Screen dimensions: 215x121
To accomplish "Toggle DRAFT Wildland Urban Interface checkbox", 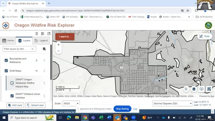I will click(x=12, y=96).
